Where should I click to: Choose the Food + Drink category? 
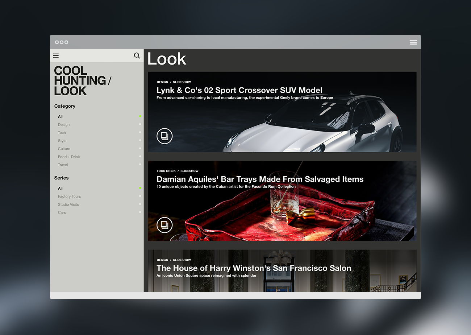tap(69, 157)
